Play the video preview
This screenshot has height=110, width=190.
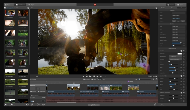point(90,76)
